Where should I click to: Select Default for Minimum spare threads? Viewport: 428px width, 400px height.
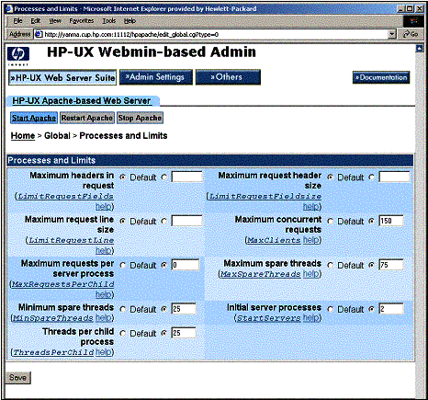[x=123, y=309]
